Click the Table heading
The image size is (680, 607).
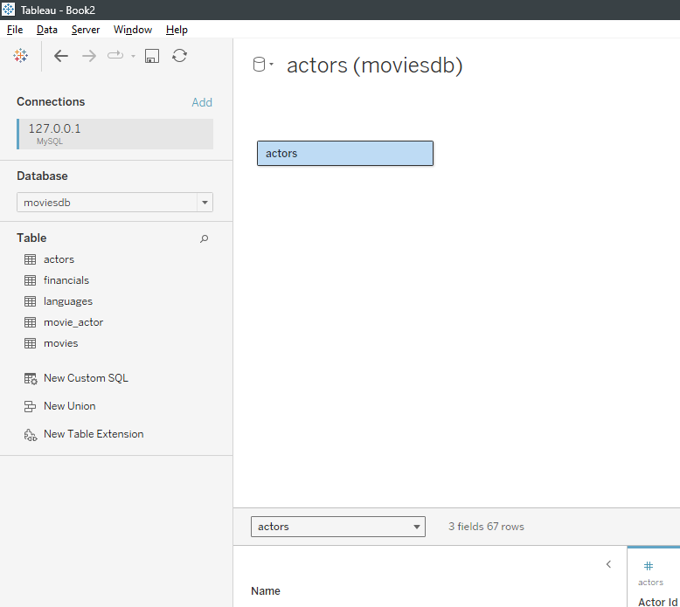tap(31, 238)
